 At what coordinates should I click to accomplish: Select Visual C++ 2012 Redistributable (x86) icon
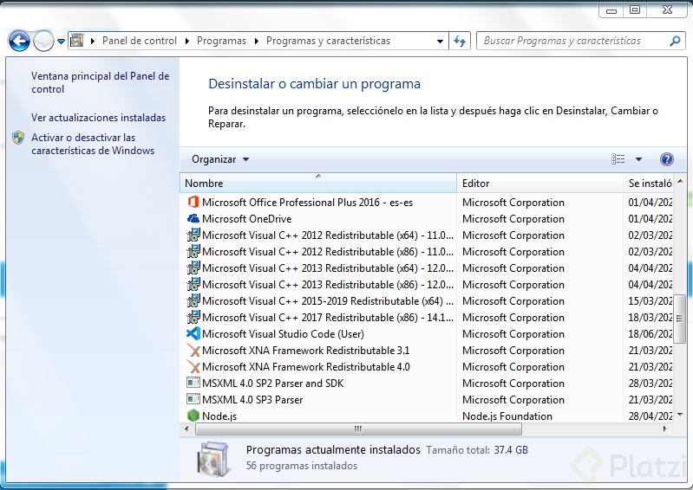[x=193, y=251]
